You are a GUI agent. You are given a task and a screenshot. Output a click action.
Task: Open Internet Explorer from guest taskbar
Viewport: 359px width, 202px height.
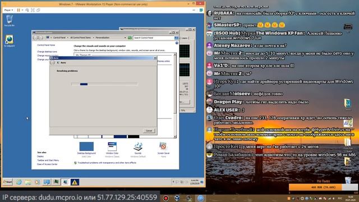point(19,182)
